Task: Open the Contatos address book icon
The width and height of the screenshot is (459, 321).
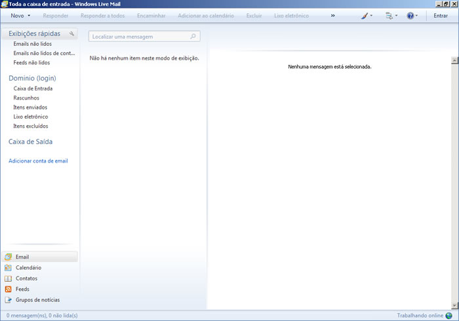Action: [8, 278]
